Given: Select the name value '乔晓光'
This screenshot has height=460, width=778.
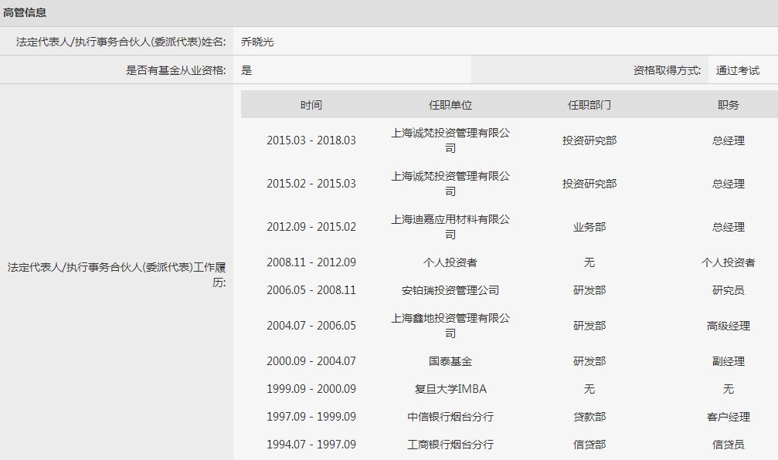Looking at the screenshot, I should pyautogui.click(x=257, y=42).
